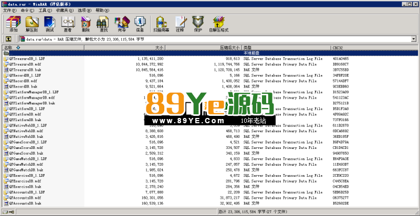Click the QPRecordDB.mdf file icon

pyautogui.click(x=6, y=81)
